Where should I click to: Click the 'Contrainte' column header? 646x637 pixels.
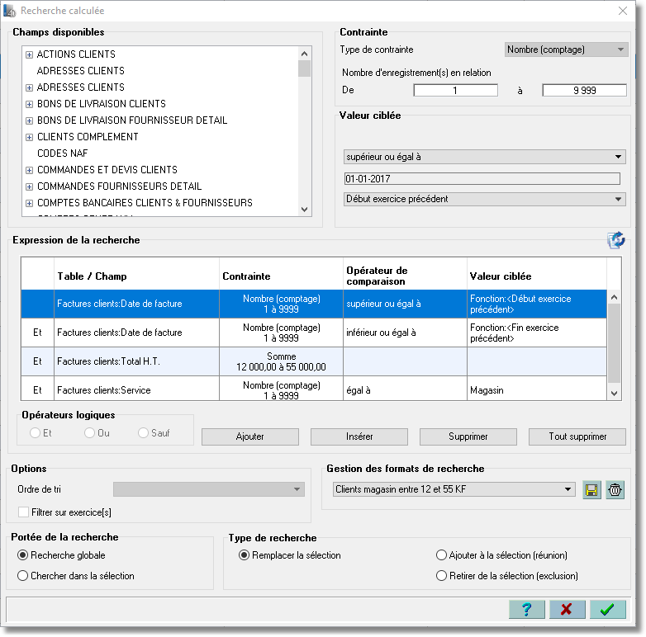(282, 276)
